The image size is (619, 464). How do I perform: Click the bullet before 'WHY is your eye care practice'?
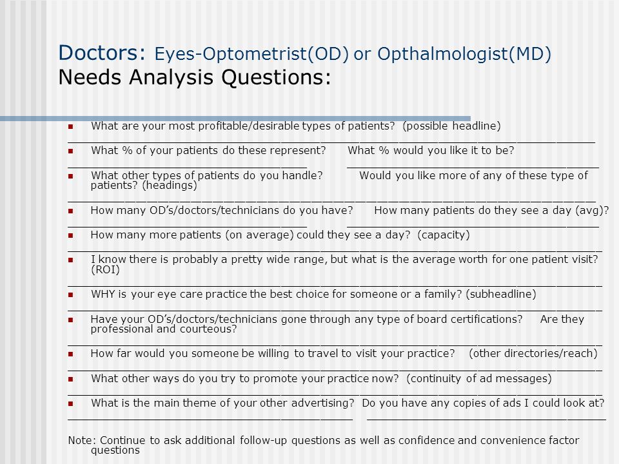pyautogui.click(x=71, y=295)
